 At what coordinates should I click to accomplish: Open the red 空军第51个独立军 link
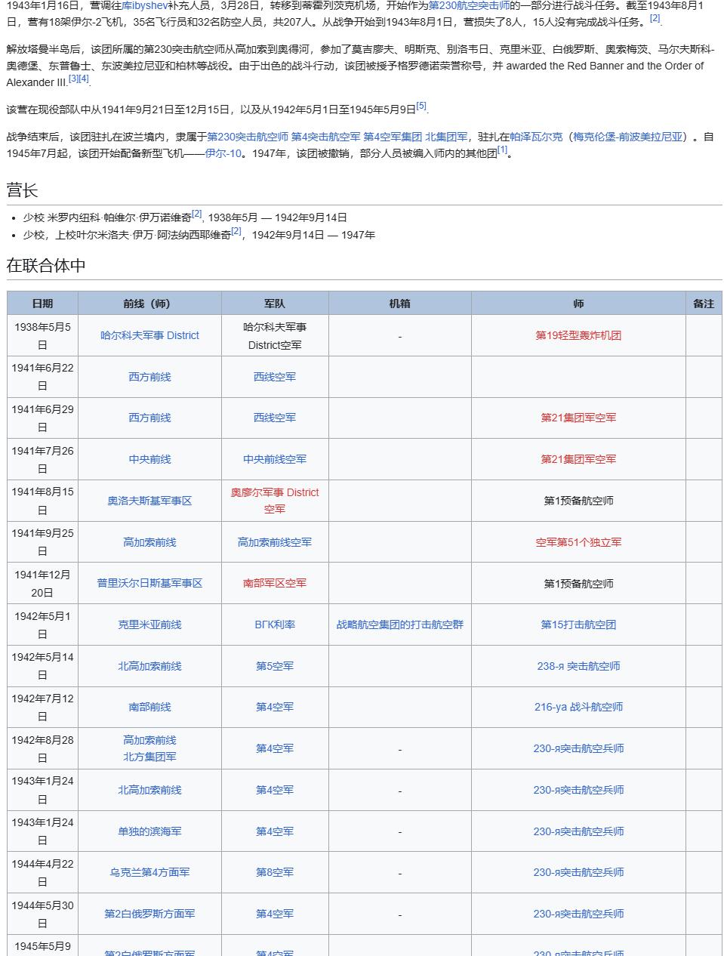tap(578, 542)
